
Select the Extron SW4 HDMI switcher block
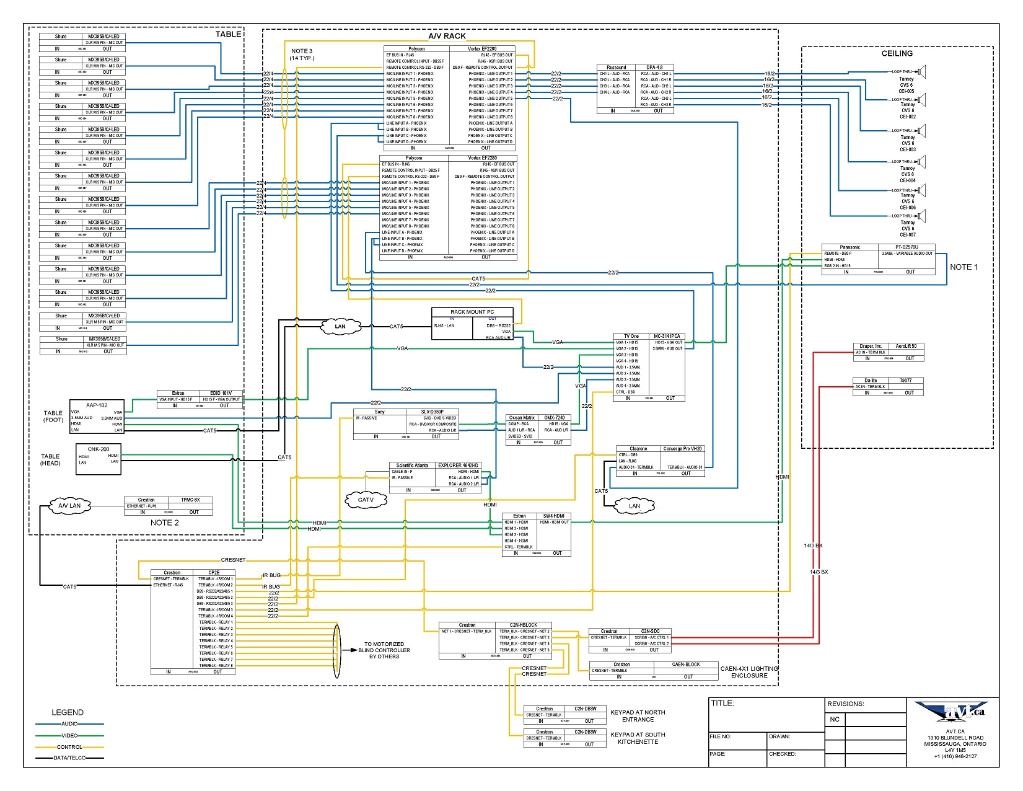[536, 534]
